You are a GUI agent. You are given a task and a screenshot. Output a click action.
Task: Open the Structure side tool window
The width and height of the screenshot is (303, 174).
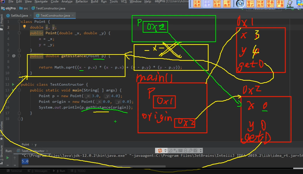pyautogui.click(x=2, y=155)
